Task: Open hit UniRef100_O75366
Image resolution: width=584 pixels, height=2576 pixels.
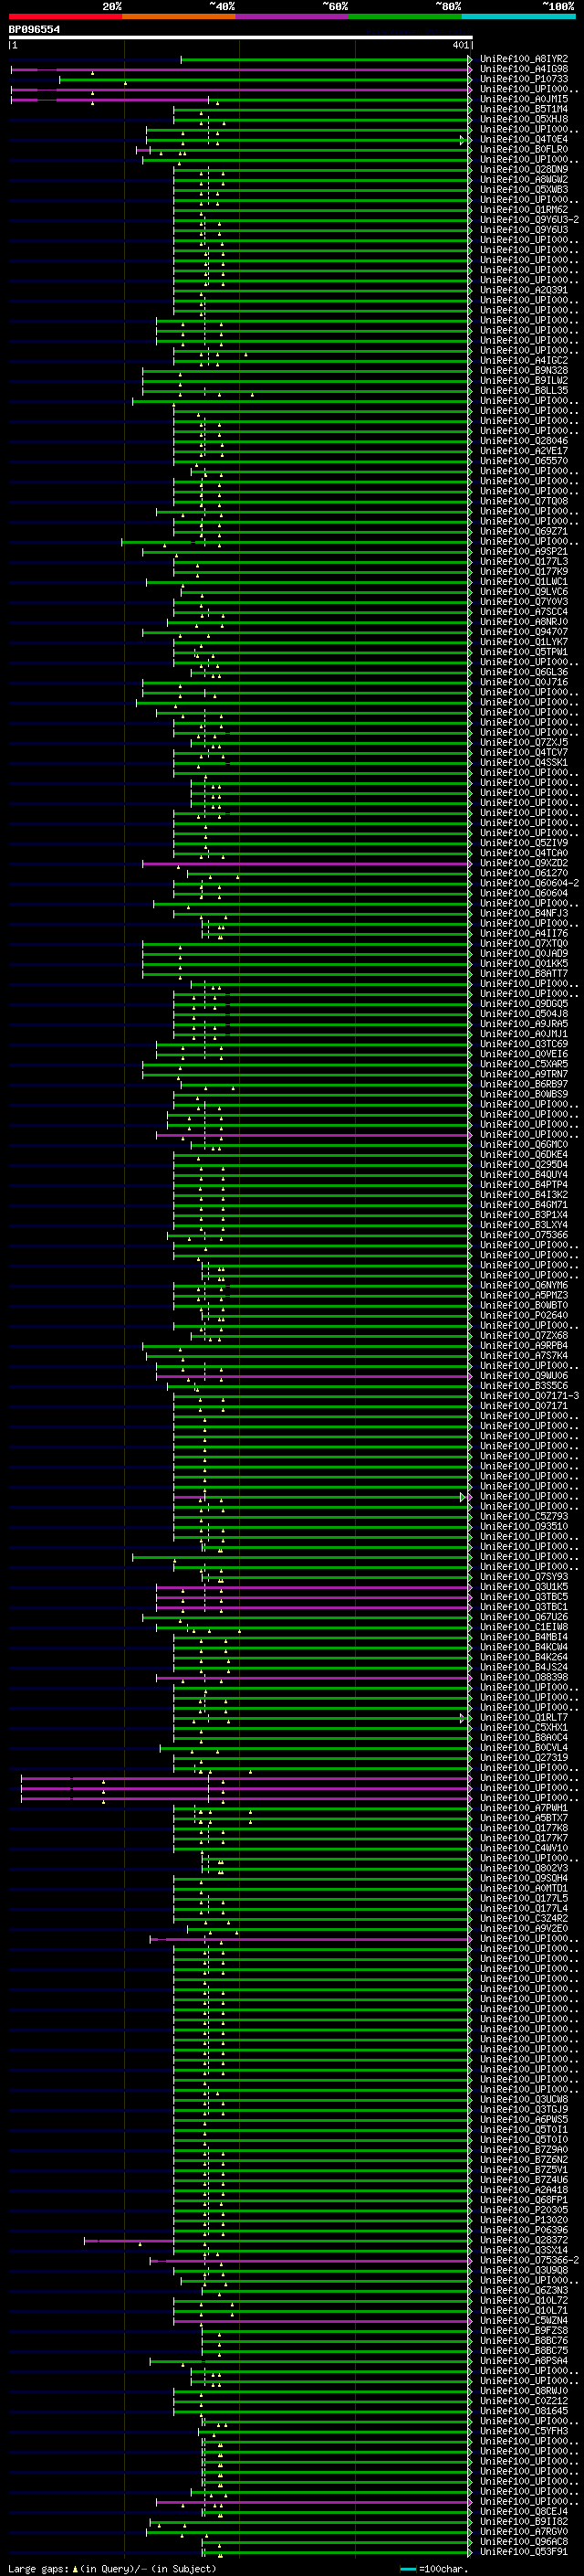Action: click(523, 1234)
